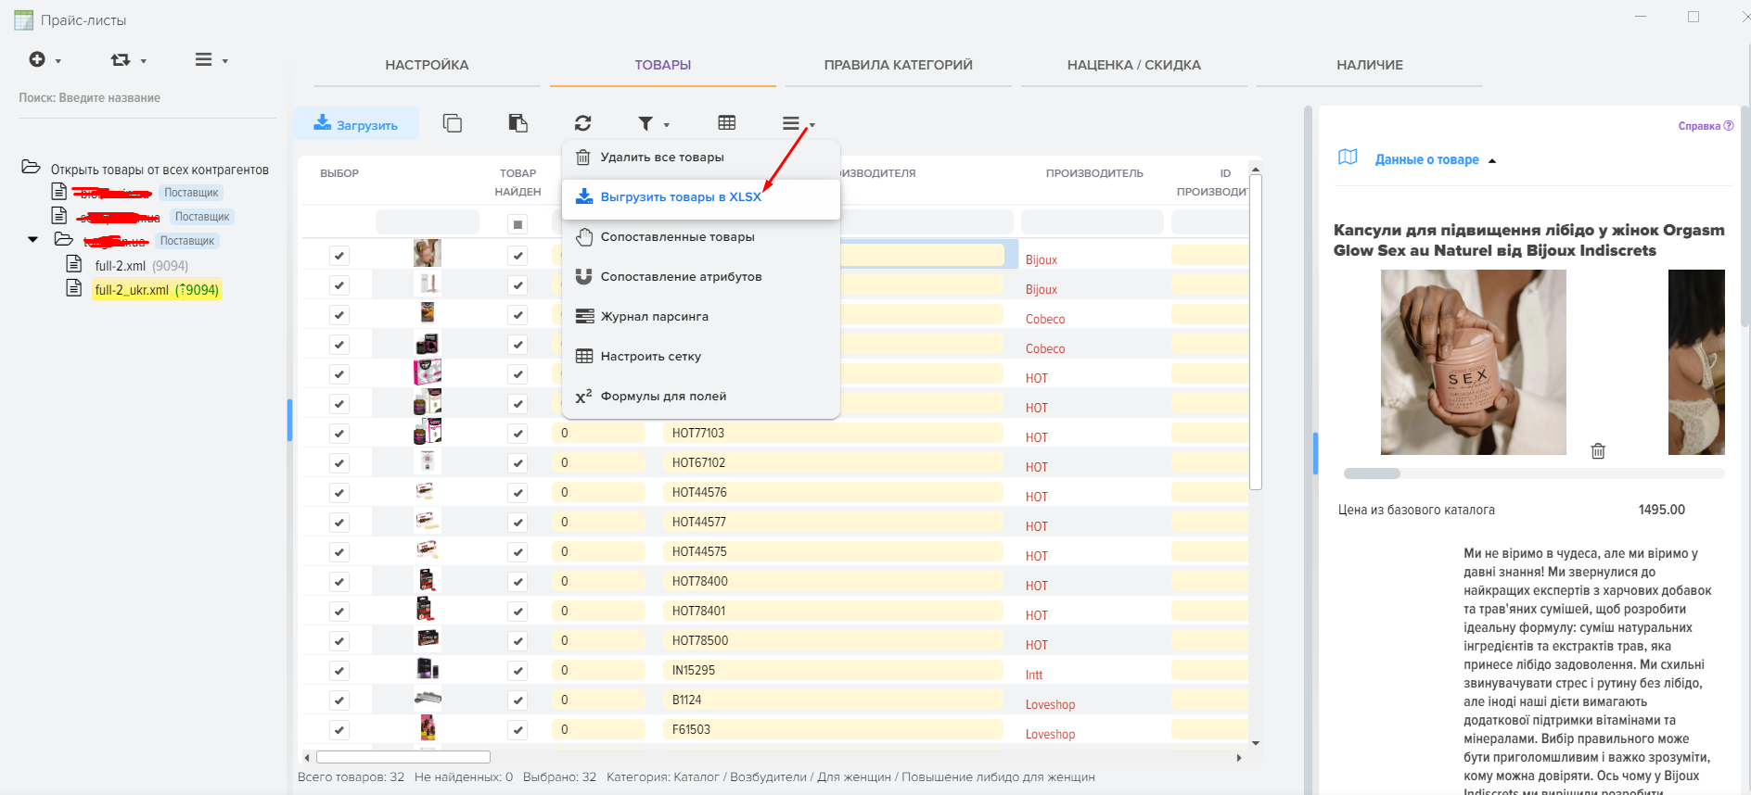Click the copy icon in the toolbar

(x=453, y=123)
